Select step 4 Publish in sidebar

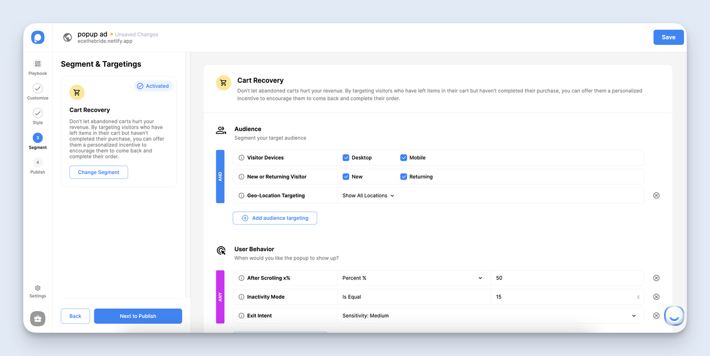click(38, 162)
